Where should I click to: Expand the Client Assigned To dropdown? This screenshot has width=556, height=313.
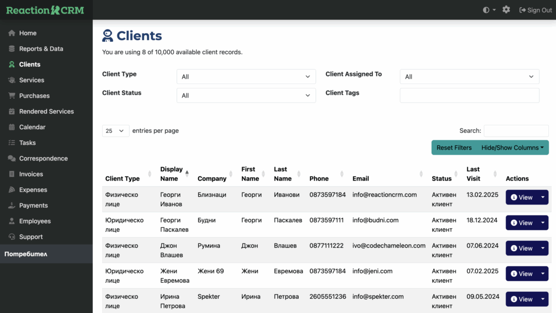pyautogui.click(x=469, y=77)
